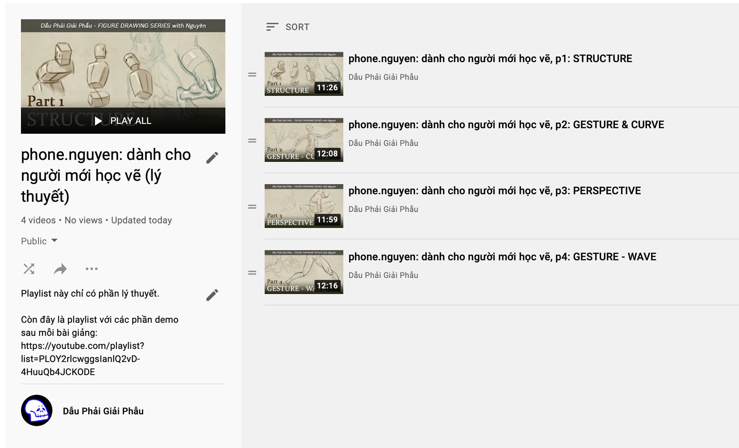
Task: Open the Public privacy dropdown
Action: (39, 241)
